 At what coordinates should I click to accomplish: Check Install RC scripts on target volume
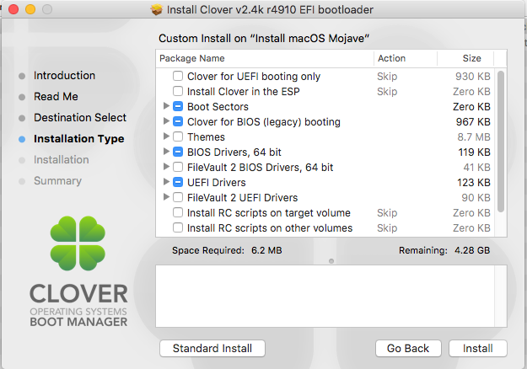(178, 212)
